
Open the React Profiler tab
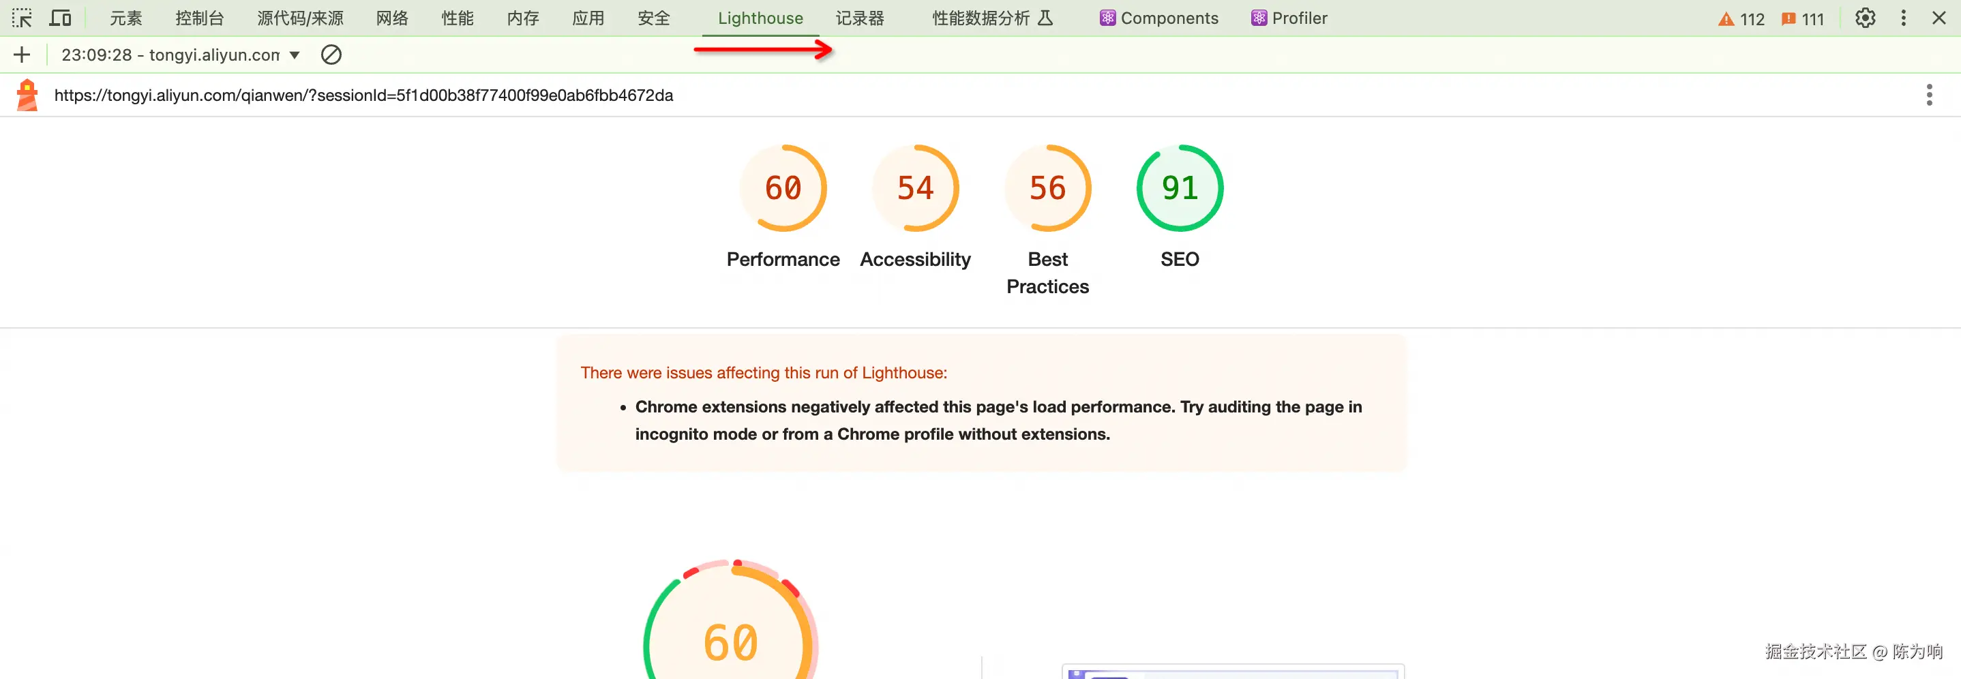(1289, 18)
